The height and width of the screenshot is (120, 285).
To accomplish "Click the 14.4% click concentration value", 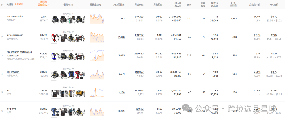I will click(257, 17).
